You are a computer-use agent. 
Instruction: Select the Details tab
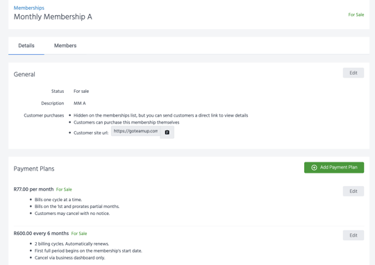click(x=26, y=46)
